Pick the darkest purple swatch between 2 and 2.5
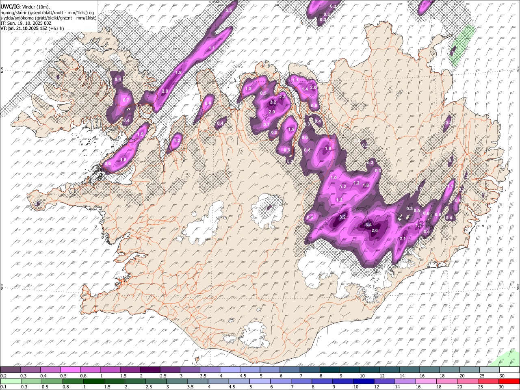Image resolution: width=520 pixels, height=390 pixels. click(150, 370)
